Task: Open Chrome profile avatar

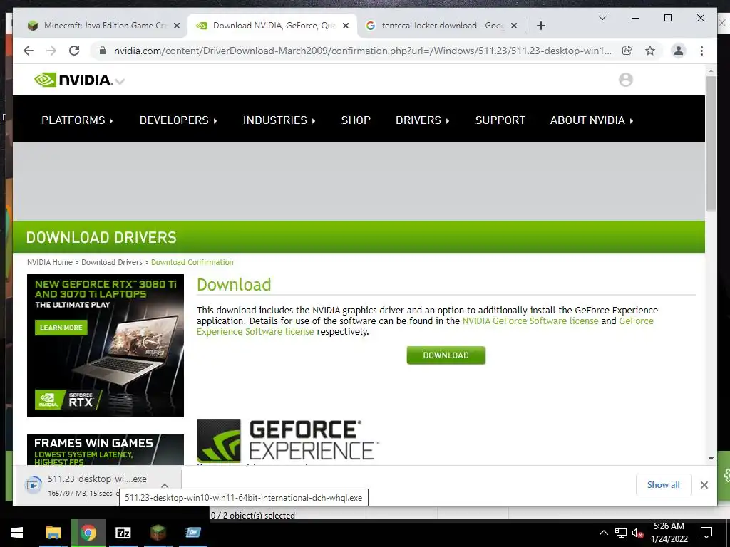Action: pos(679,51)
